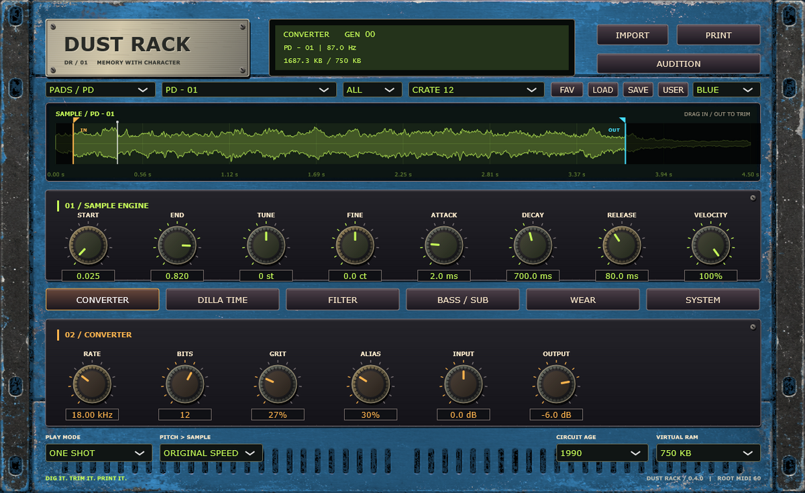Toggle the AUDITION button
Screen dimensions: 805x493
point(678,64)
